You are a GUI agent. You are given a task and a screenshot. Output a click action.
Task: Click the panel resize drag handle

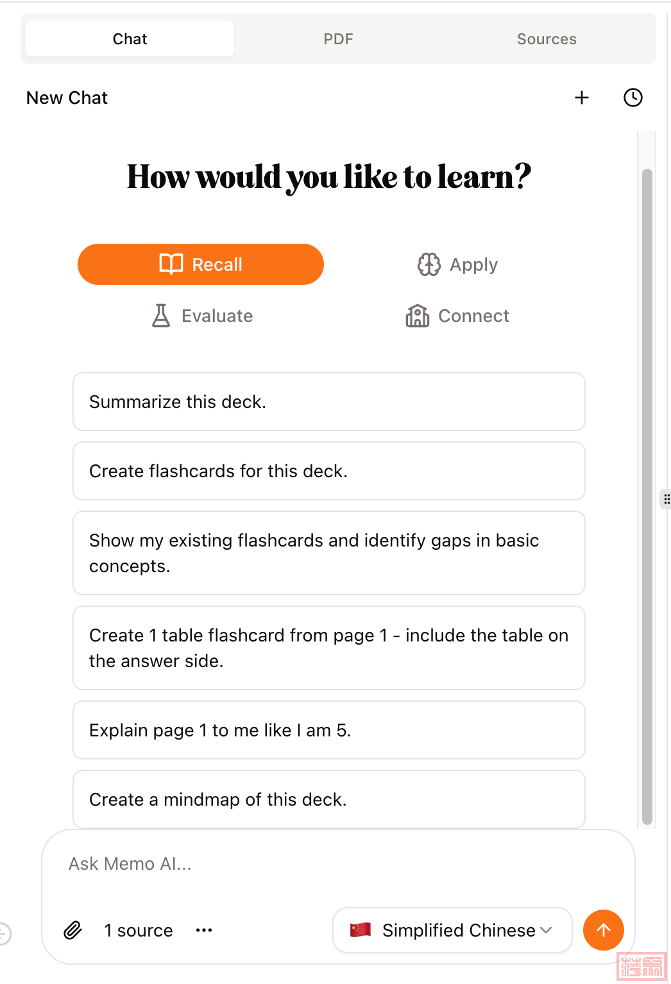pos(666,499)
